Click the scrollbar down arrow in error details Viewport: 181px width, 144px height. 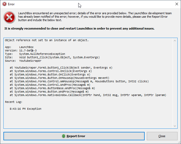tap(175, 126)
